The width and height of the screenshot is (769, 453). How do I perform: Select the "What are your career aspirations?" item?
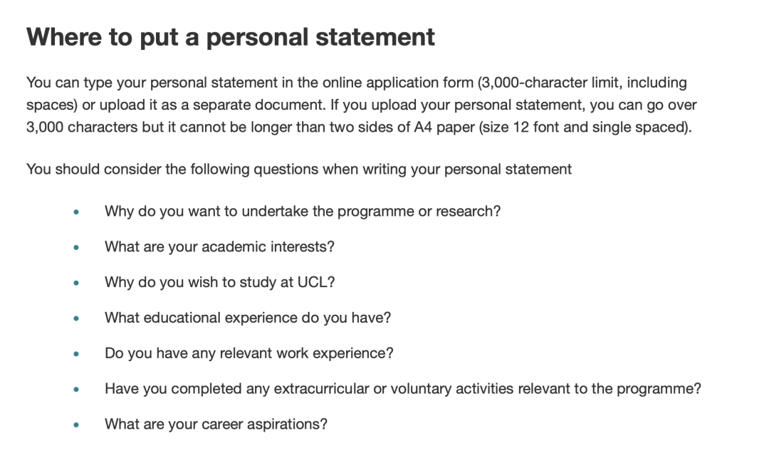216,425
